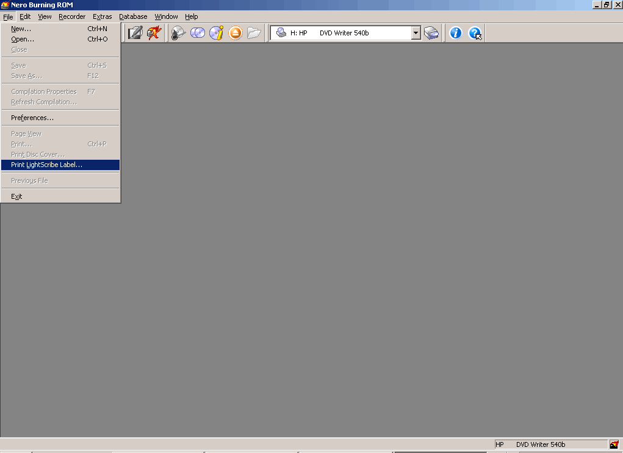Click the grayed folder browser icon

254,33
